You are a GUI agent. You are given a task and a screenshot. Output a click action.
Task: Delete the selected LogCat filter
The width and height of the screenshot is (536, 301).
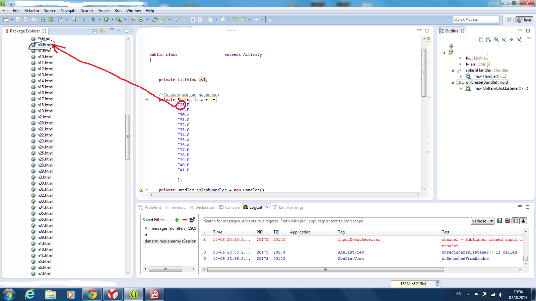(x=185, y=220)
